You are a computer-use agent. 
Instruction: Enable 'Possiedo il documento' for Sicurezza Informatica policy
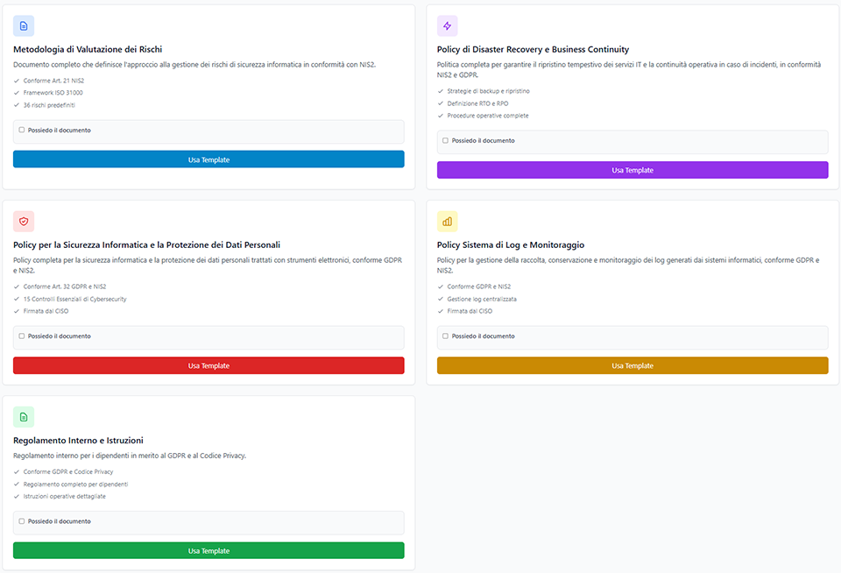click(22, 336)
